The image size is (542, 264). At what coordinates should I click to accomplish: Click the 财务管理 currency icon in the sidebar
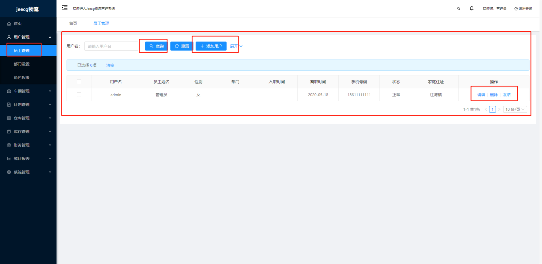click(x=9, y=145)
